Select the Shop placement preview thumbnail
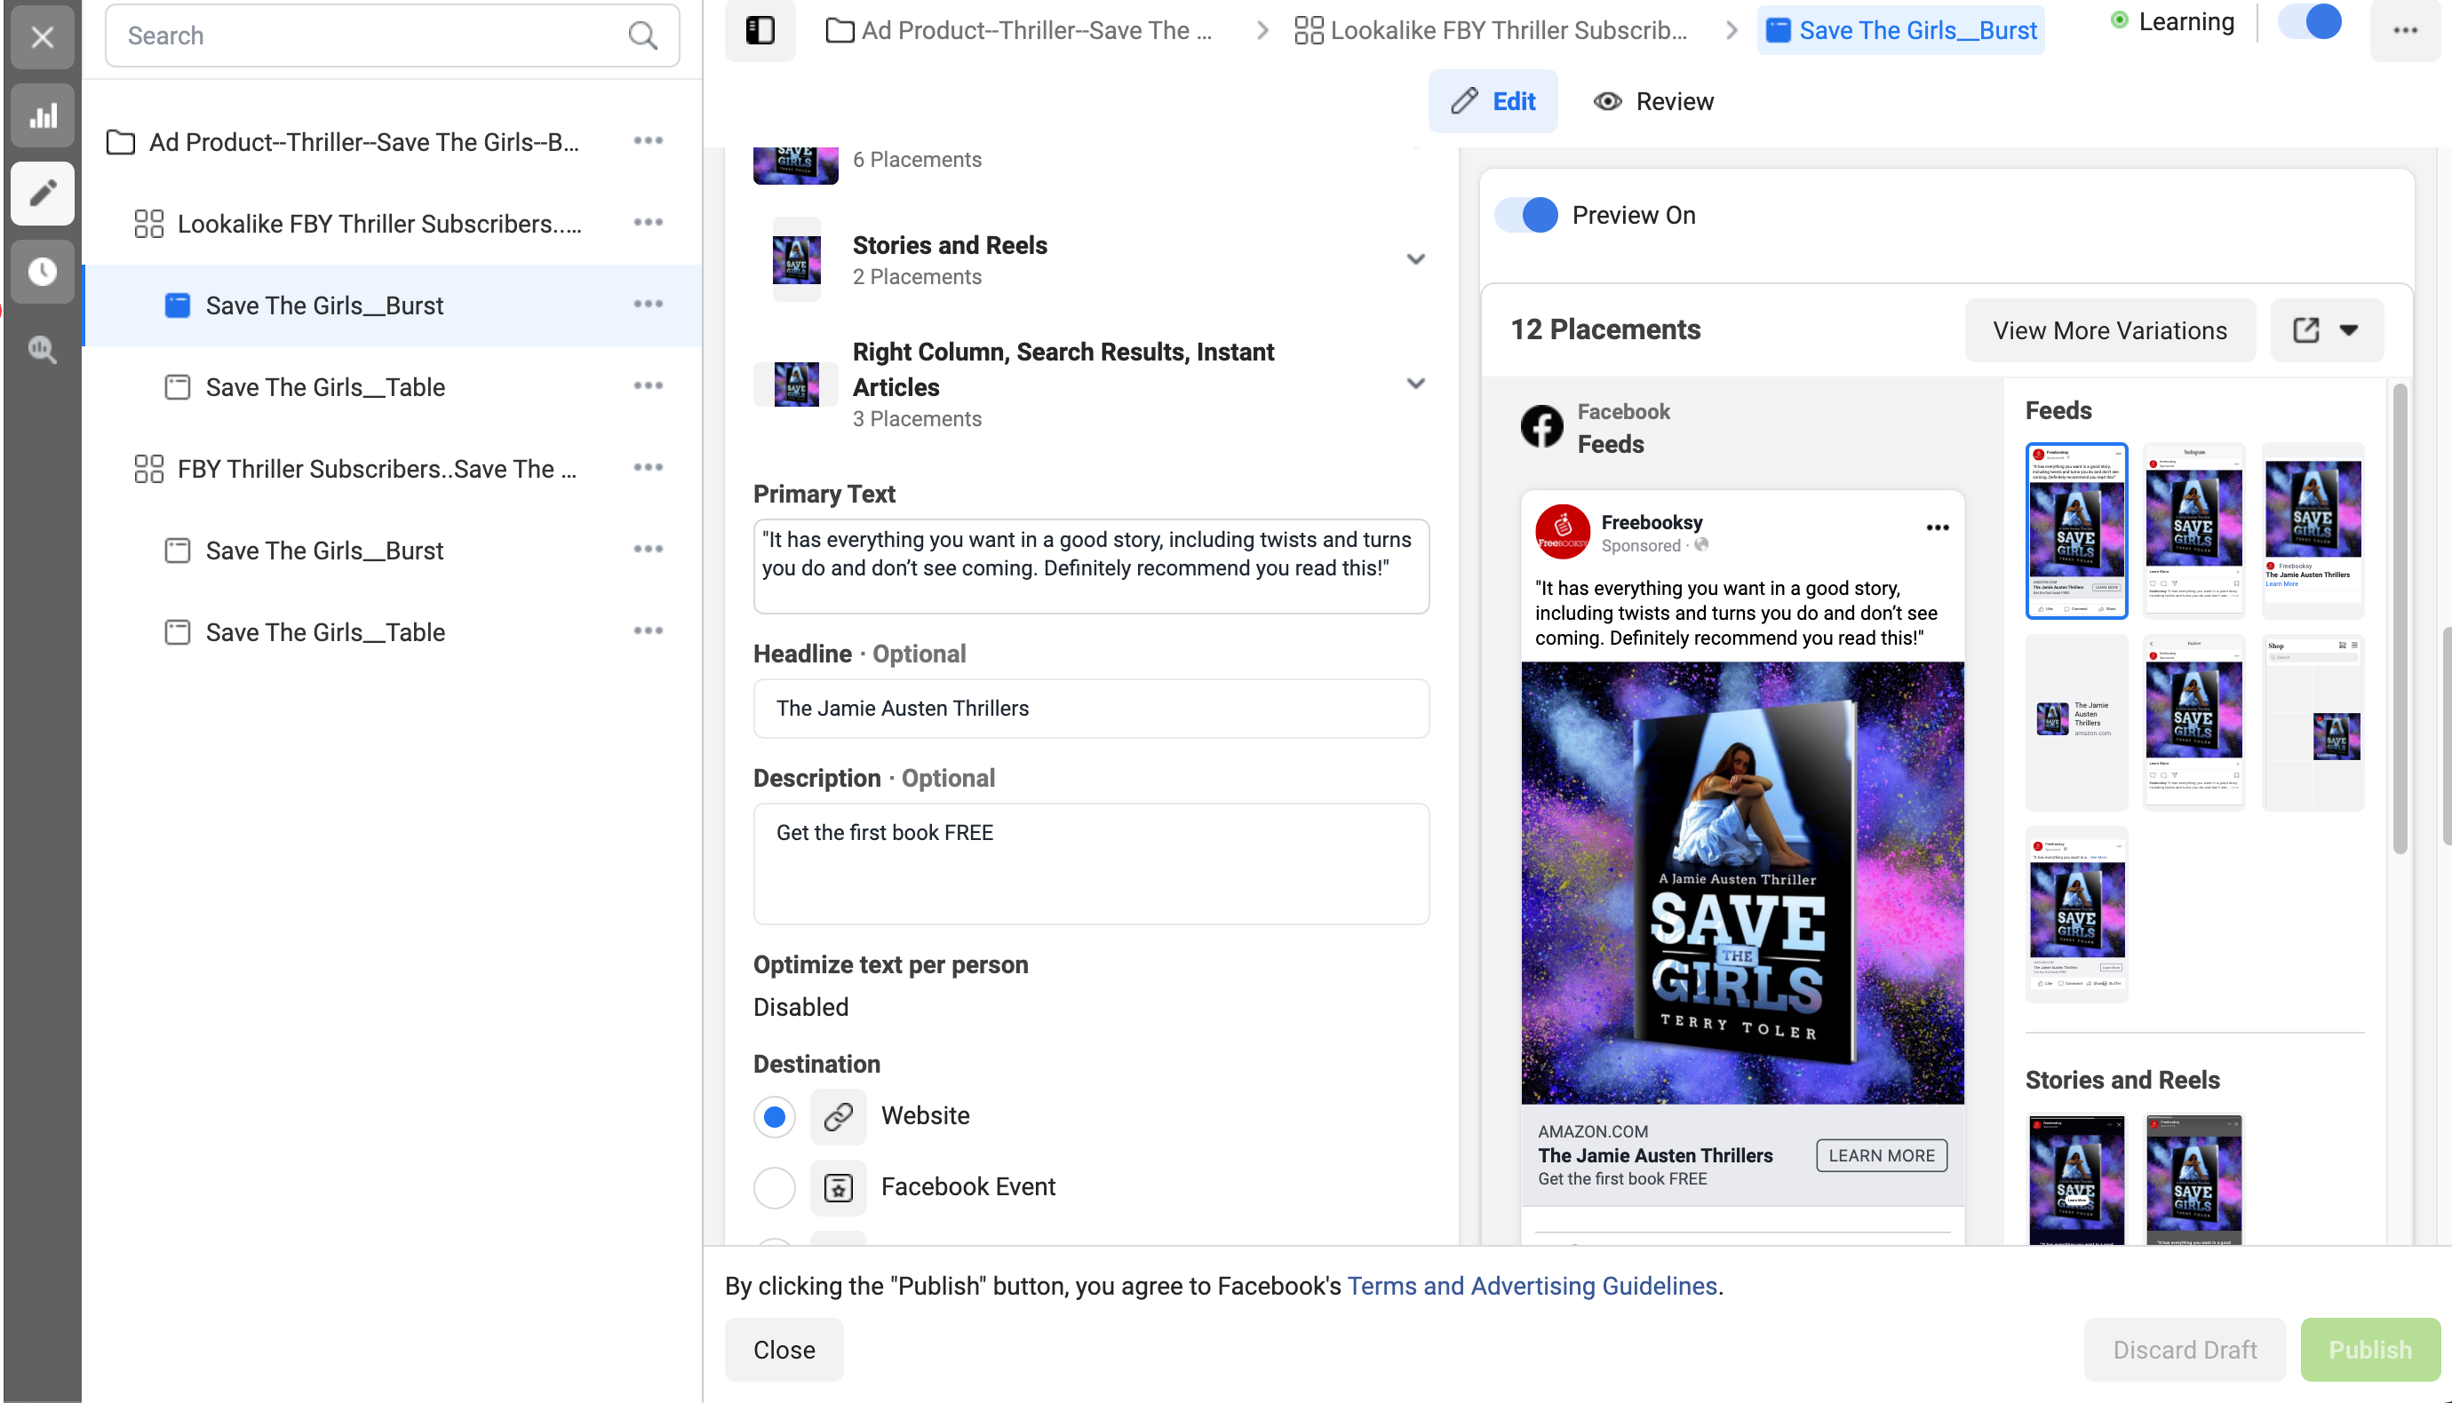Screen dimensions: 2452x1403 (x=2313, y=723)
